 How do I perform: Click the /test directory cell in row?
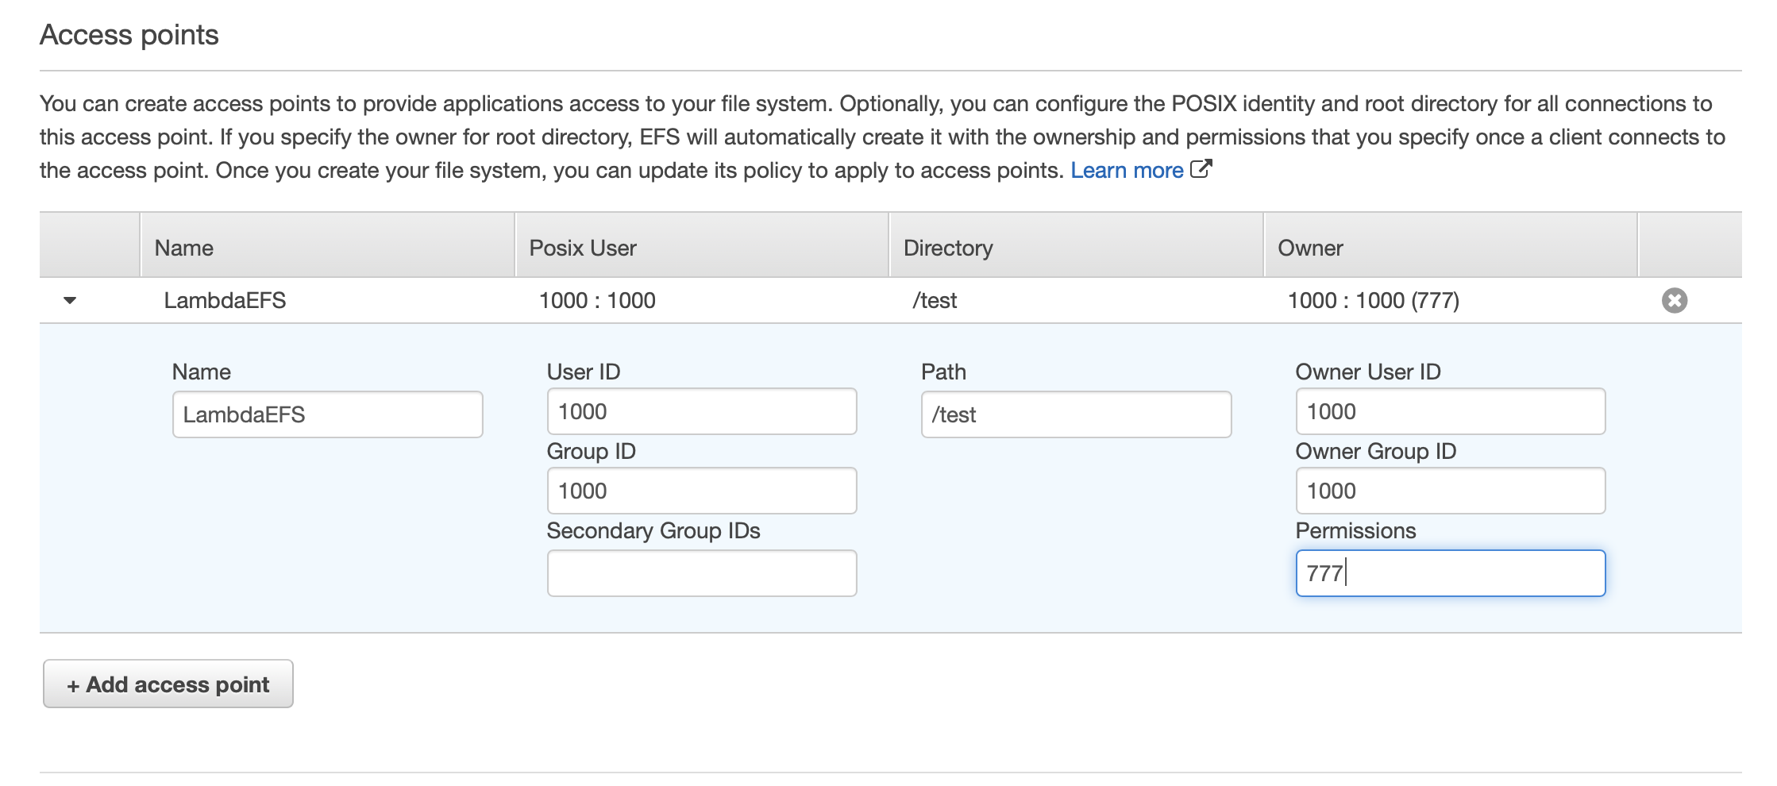point(935,300)
